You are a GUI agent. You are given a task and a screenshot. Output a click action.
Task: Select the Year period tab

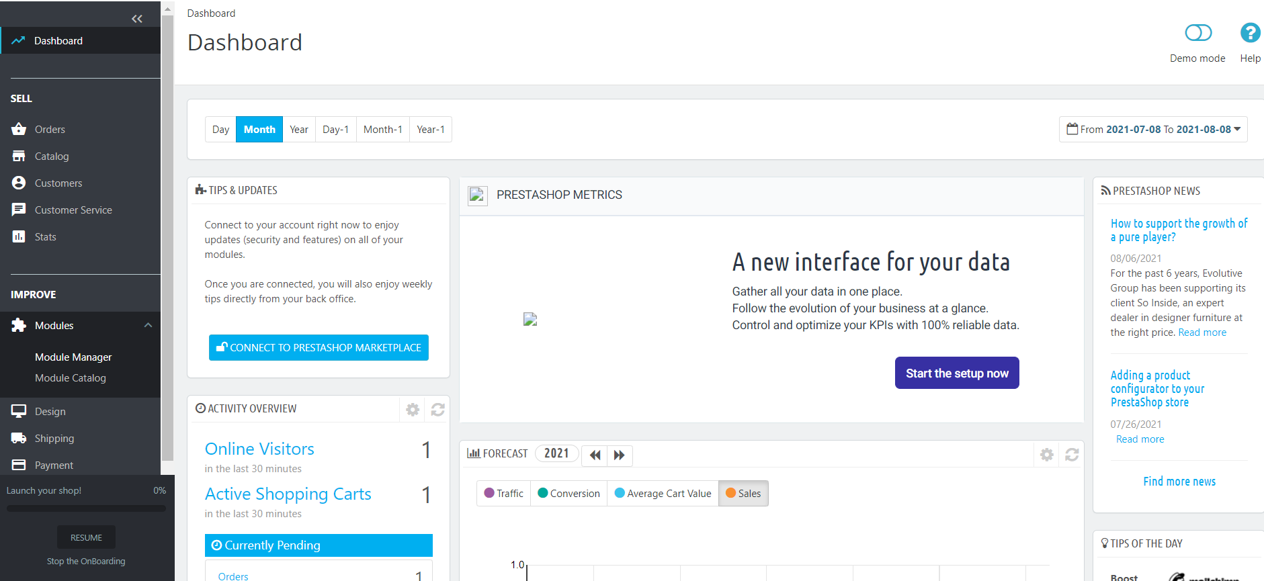click(299, 130)
